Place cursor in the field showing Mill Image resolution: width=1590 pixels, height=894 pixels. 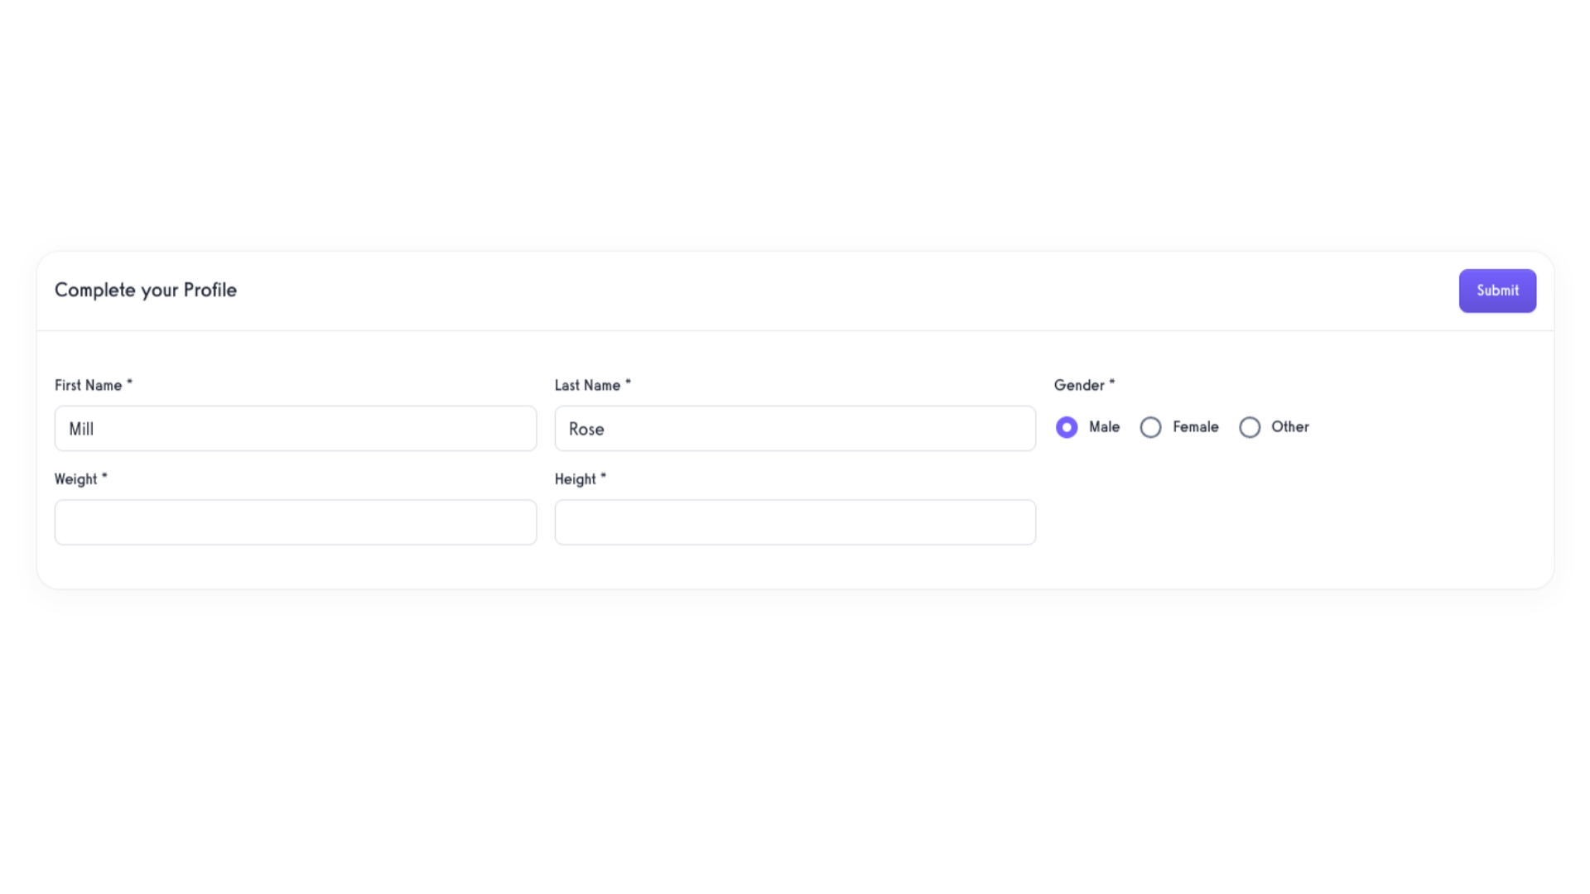point(295,428)
